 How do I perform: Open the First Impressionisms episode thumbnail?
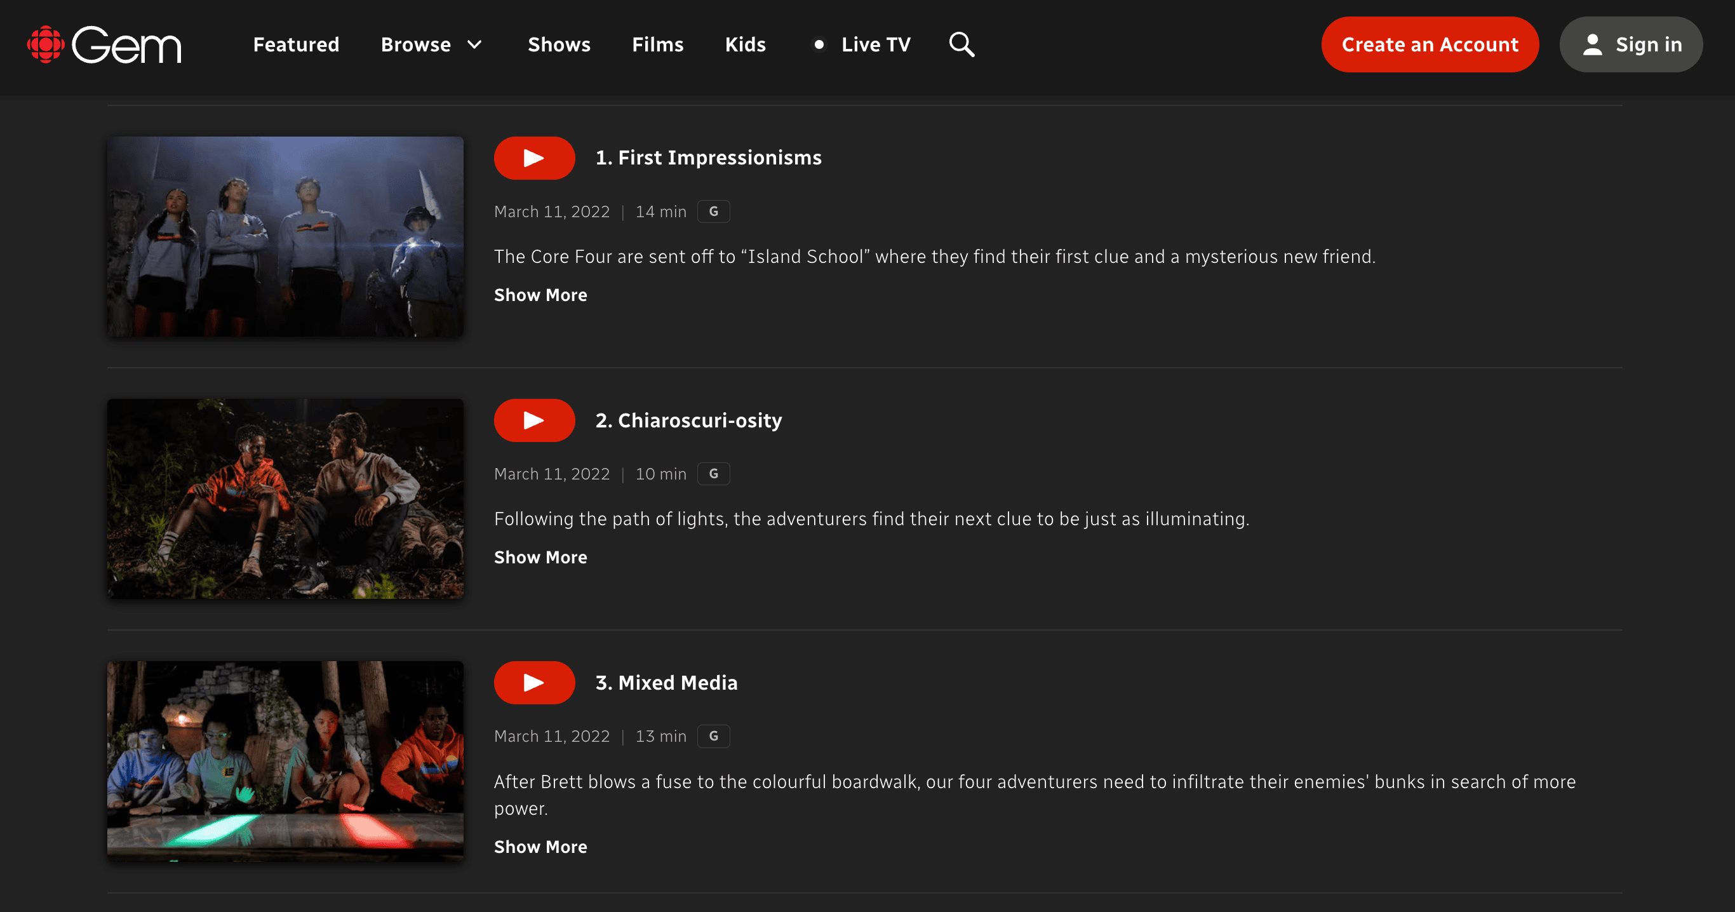click(x=285, y=236)
